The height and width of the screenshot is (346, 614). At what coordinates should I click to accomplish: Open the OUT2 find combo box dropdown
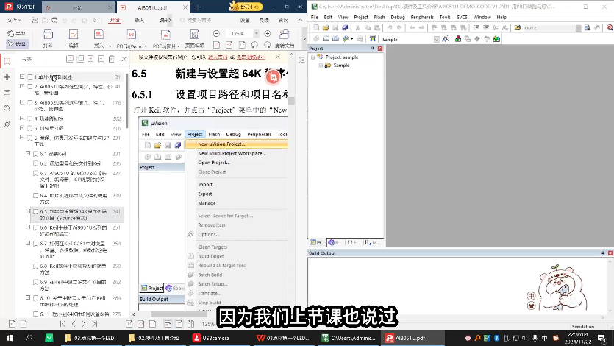click(579, 28)
